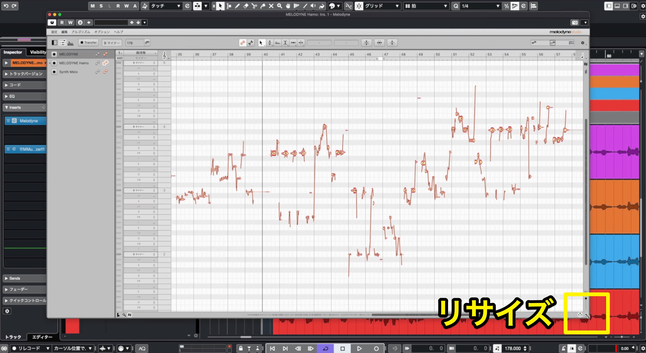Open record mode リレコード dropdown
Image resolution: width=646 pixels, height=353 pixels.
(x=31, y=348)
